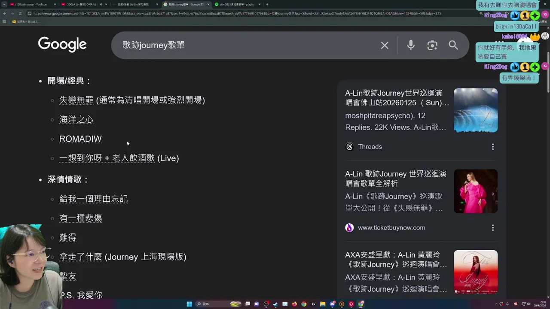The width and height of the screenshot is (550, 309).
Task: Open a new browser tab
Action: (x=267, y=4)
